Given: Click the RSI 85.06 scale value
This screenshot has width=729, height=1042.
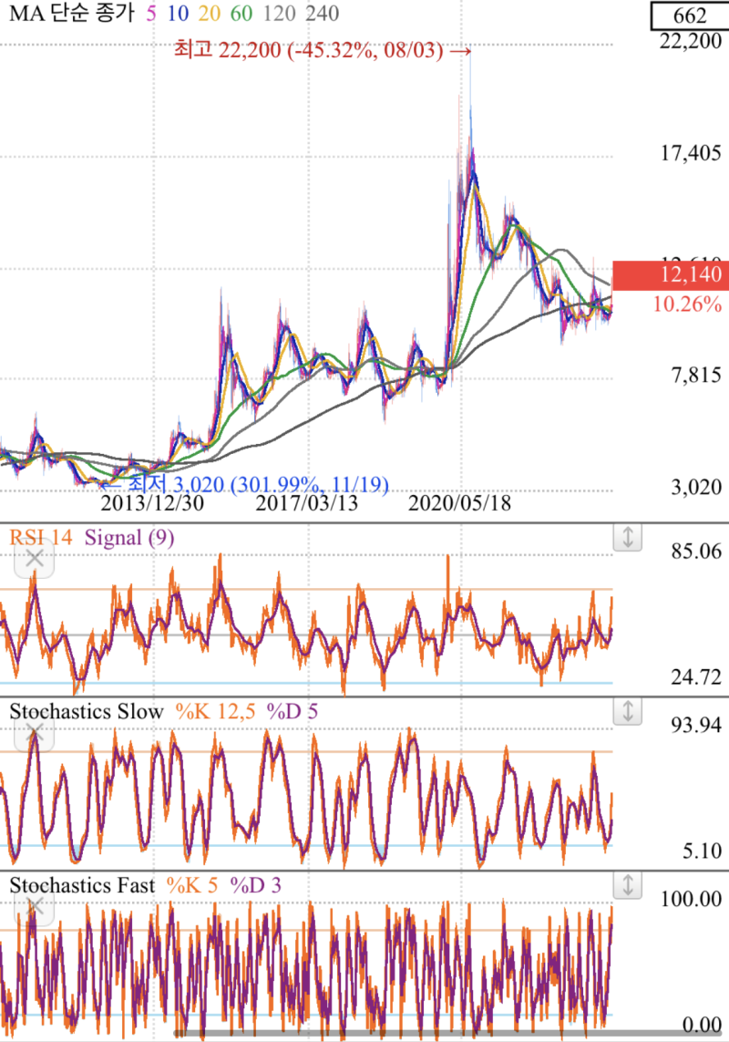Looking at the screenshot, I should [x=696, y=551].
